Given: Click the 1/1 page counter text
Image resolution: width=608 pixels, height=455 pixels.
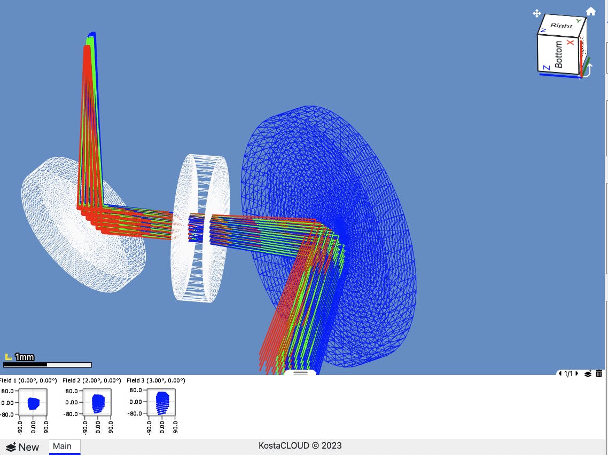Looking at the screenshot, I should 568,374.
